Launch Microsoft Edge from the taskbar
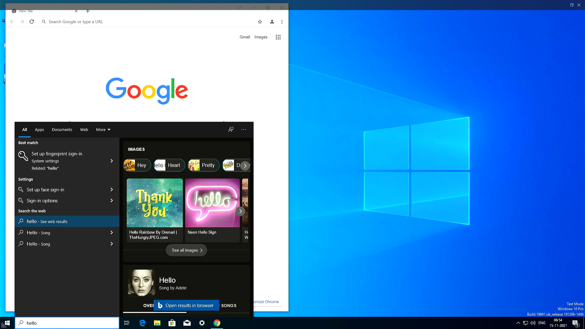The height and width of the screenshot is (329, 585). tap(142, 323)
